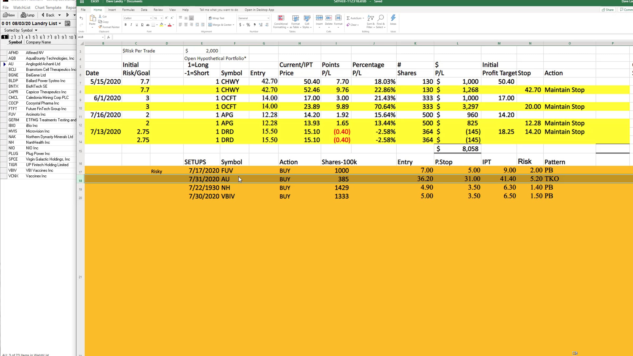This screenshot has width=633, height=356.
Task: Toggle middle vertical alignment
Action: pyautogui.click(x=186, y=18)
